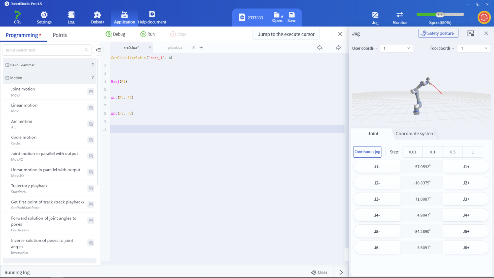Open the Monitor panel
Image resolution: width=494 pixels, height=278 pixels.
tap(399, 17)
